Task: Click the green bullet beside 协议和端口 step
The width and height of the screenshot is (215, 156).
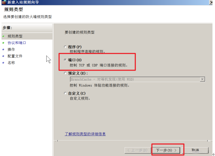Action: coord(3,43)
